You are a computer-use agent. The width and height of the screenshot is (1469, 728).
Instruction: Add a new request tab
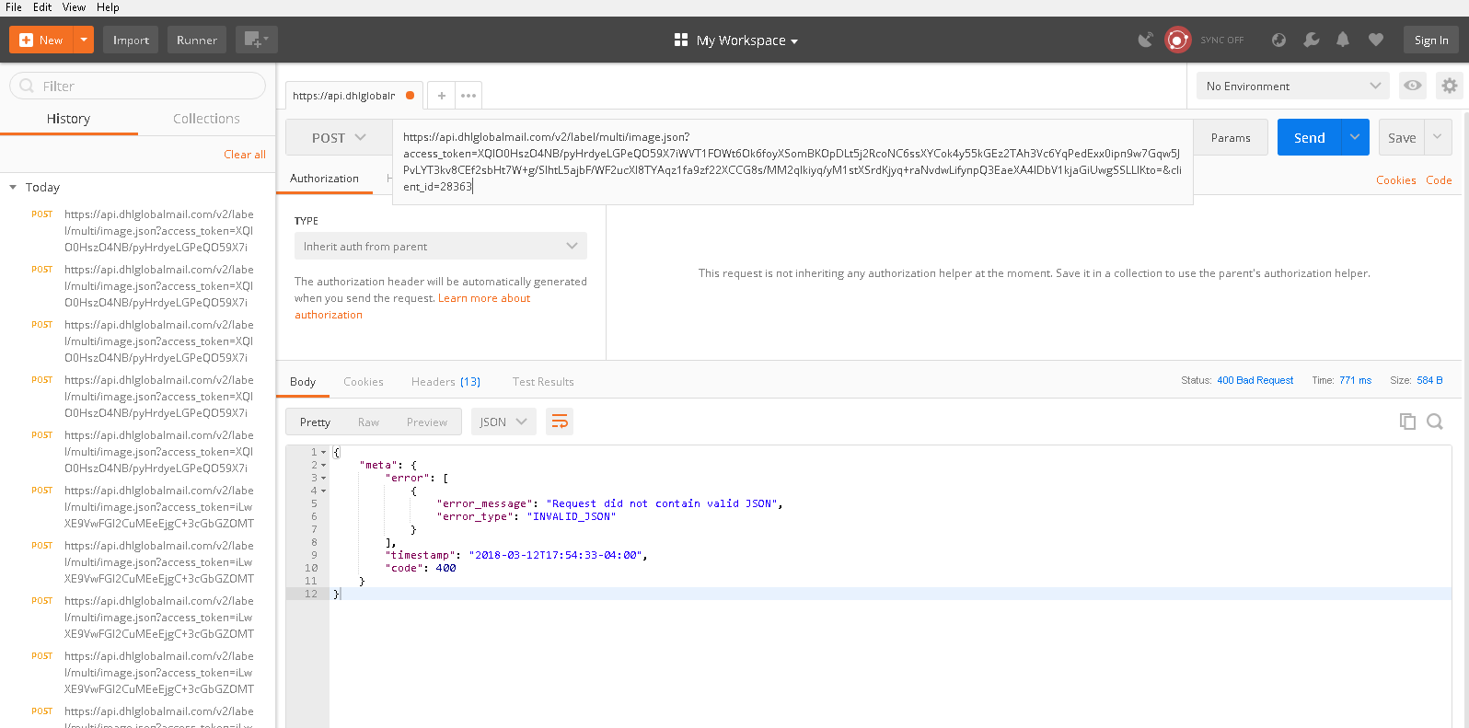point(442,96)
